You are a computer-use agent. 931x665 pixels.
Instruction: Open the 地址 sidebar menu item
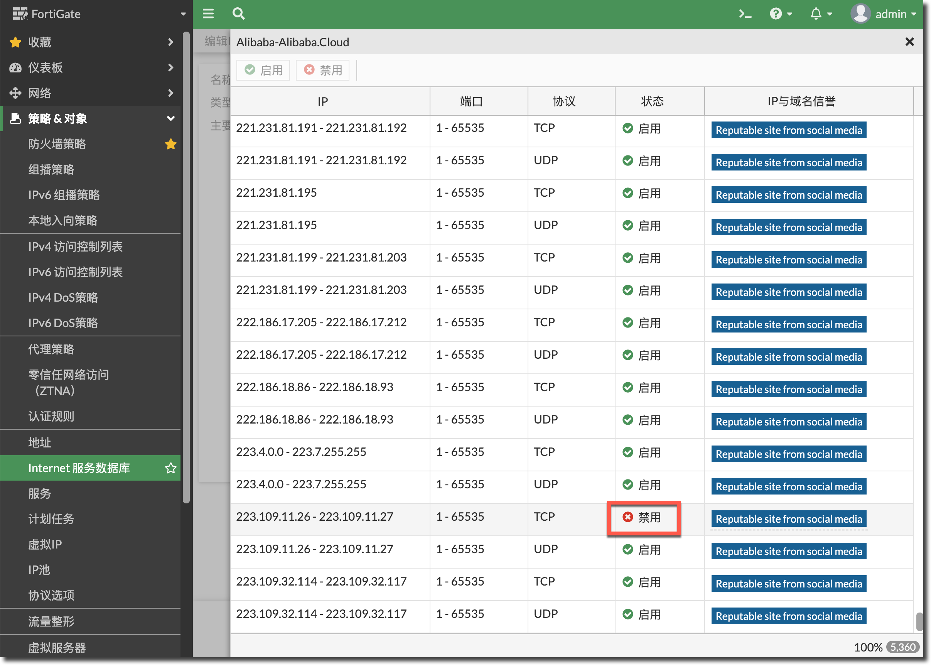[x=40, y=442]
